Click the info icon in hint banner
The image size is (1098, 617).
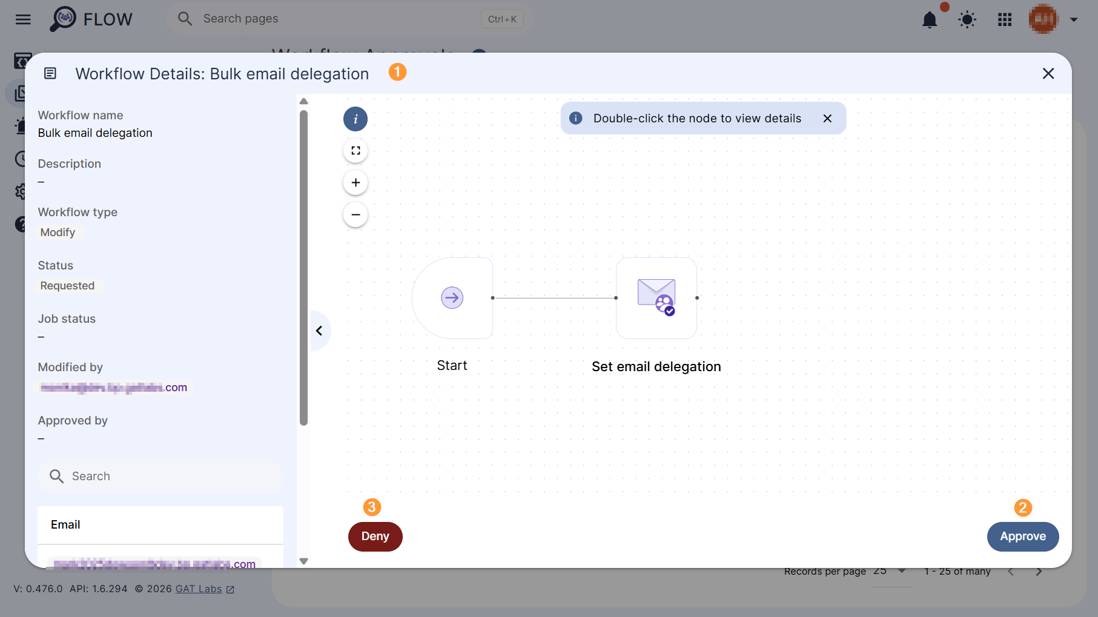click(576, 118)
